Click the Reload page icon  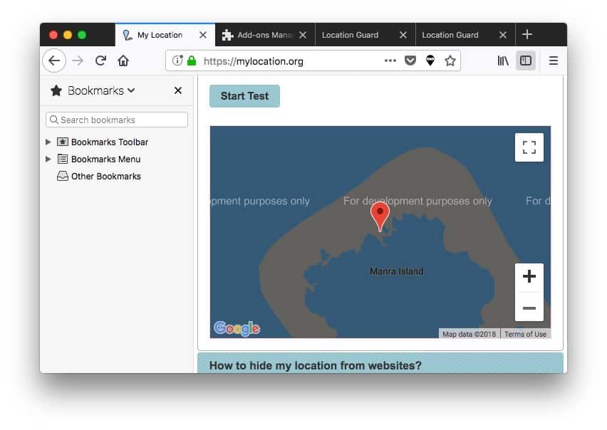[101, 61]
